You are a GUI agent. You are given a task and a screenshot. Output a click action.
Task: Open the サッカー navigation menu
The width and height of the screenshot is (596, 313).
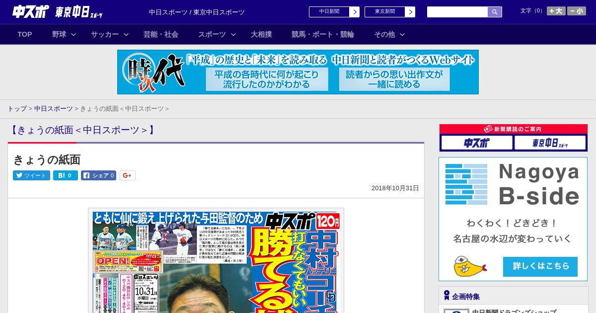pyautogui.click(x=105, y=34)
